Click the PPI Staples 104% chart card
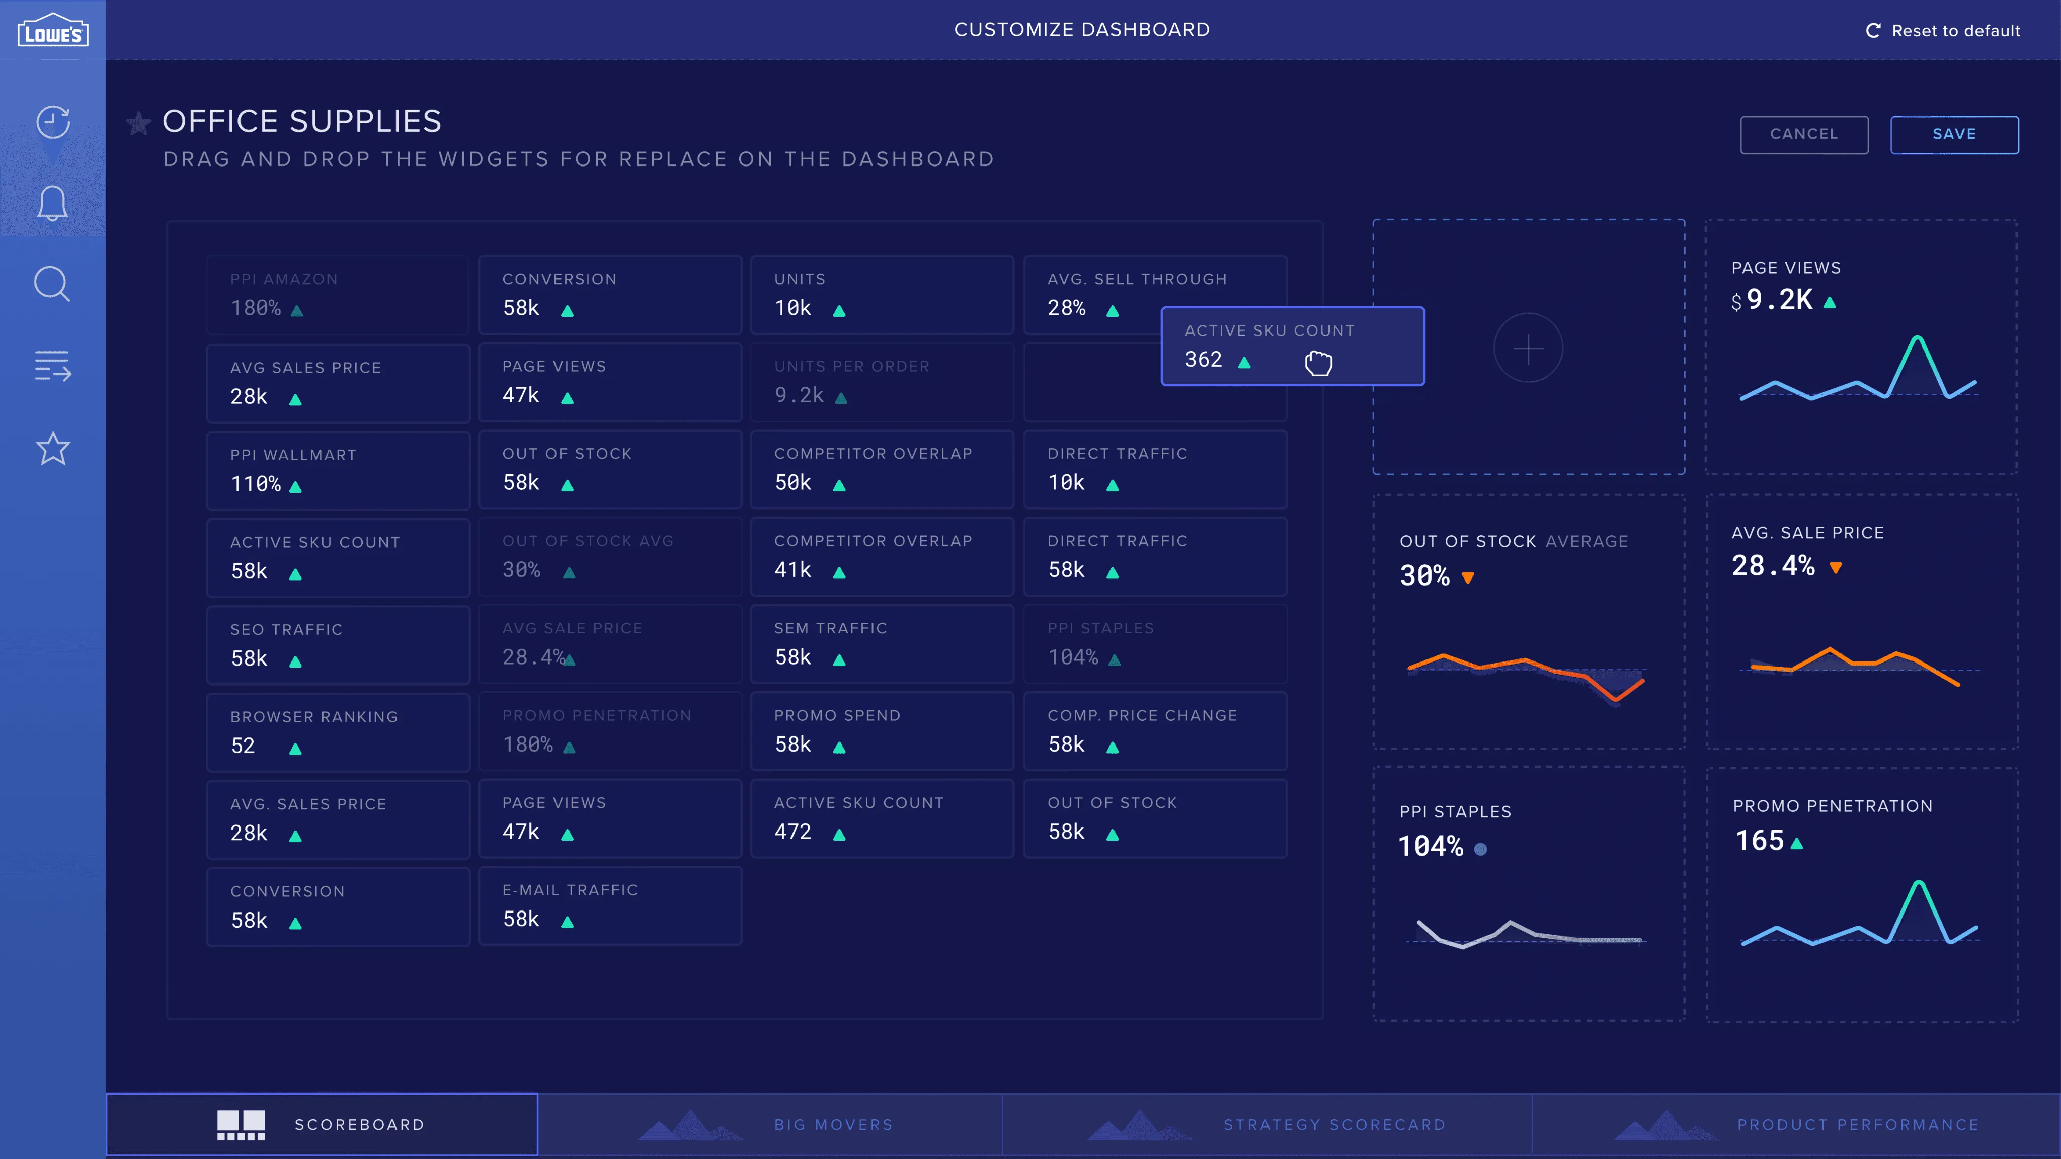 [x=1529, y=893]
